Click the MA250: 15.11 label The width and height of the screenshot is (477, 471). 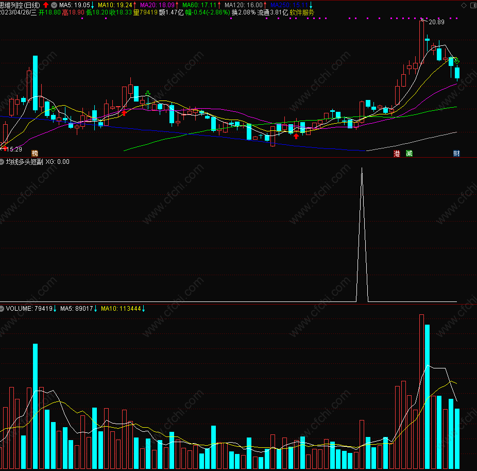pos(289,5)
